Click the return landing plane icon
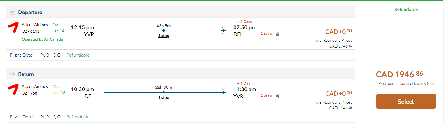Viewport: 444px width, 124px height. click(12, 74)
